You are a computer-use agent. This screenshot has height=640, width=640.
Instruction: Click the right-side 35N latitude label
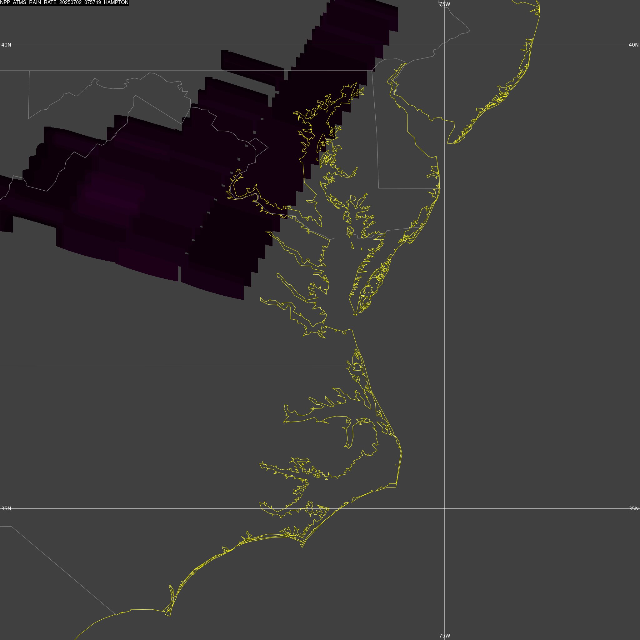633,508
